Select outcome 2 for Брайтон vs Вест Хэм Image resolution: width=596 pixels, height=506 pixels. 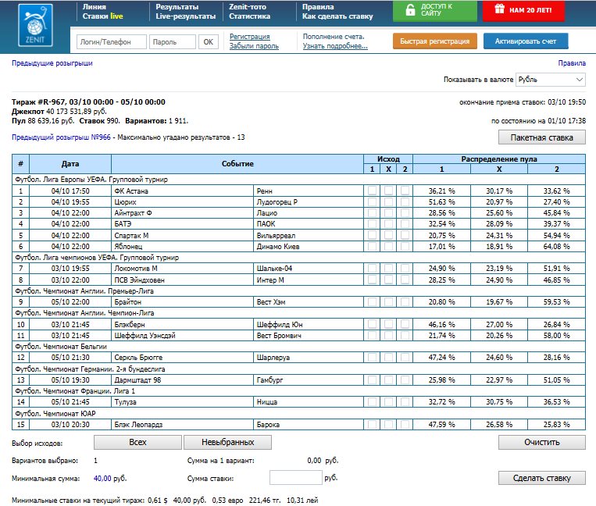[x=405, y=301]
